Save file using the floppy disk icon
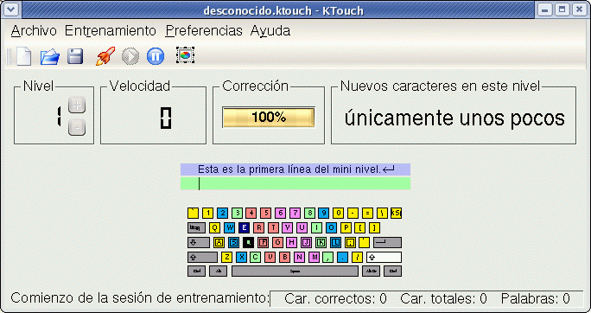The image size is (591, 313). [x=75, y=56]
